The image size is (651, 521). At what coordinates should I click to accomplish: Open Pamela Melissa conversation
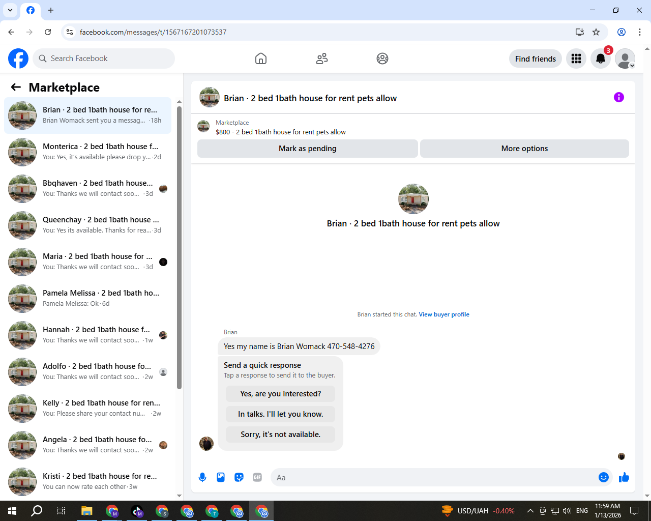click(x=87, y=299)
